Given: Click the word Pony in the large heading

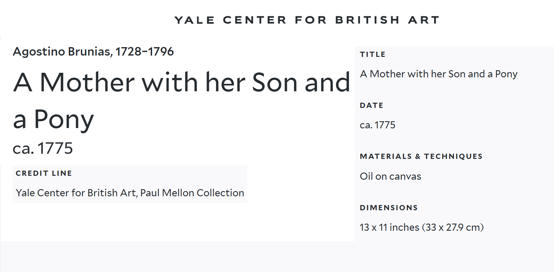Looking at the screenshot, I should click(x=64, y=119).
